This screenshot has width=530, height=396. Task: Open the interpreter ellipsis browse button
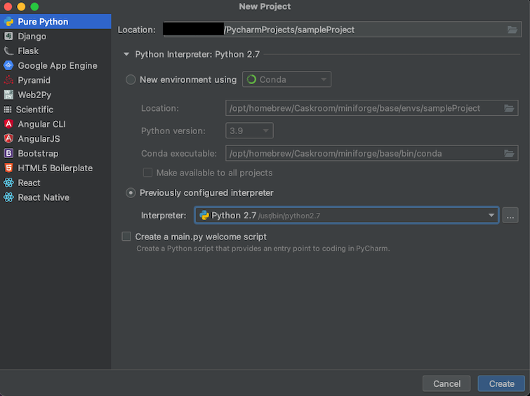click(510, 216)
